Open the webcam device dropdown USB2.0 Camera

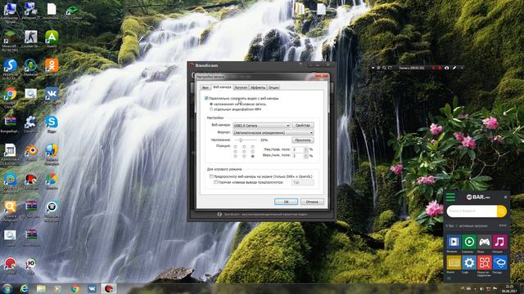(261, 125)
